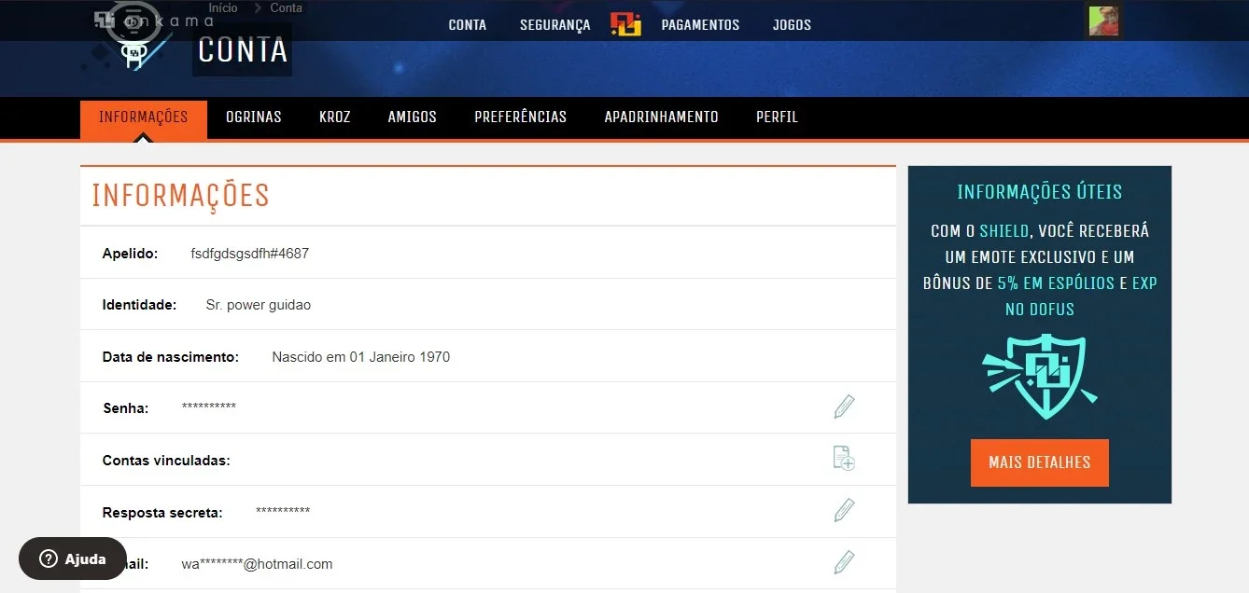1249x593 pixels.
Task: Edit secret answer with Resposta secreta pencil
Action: click(x=844, y=510)
